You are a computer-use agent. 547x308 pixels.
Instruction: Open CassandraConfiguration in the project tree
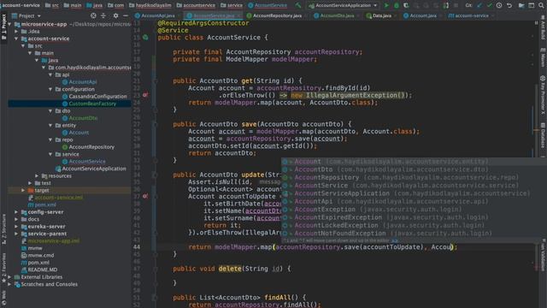[97, 97]
